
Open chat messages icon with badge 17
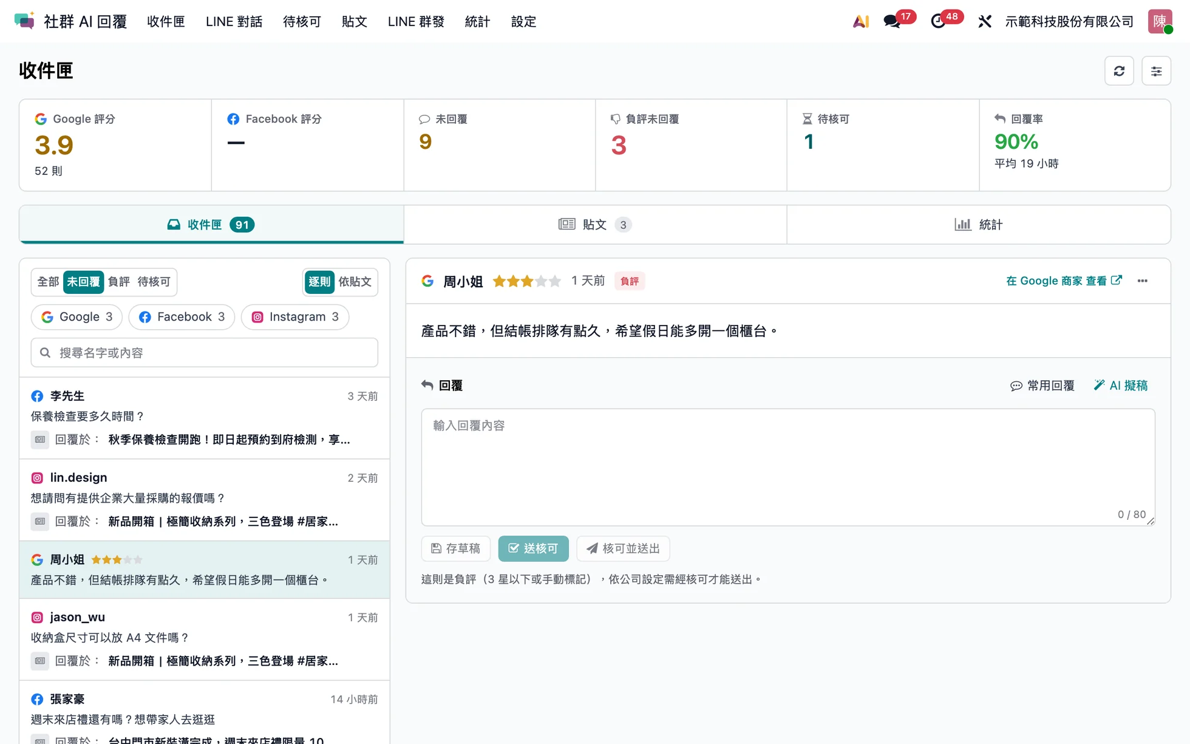892,22
